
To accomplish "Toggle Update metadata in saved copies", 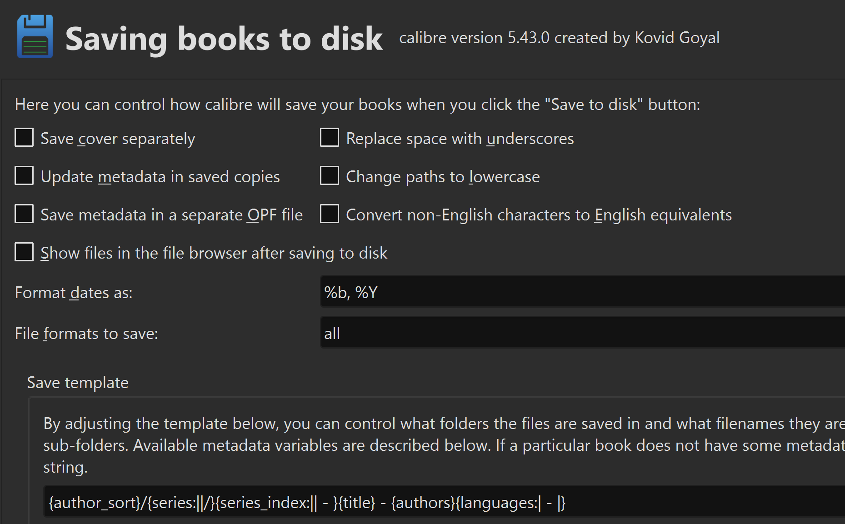I will pyautogui.click(x=24, y=176).
